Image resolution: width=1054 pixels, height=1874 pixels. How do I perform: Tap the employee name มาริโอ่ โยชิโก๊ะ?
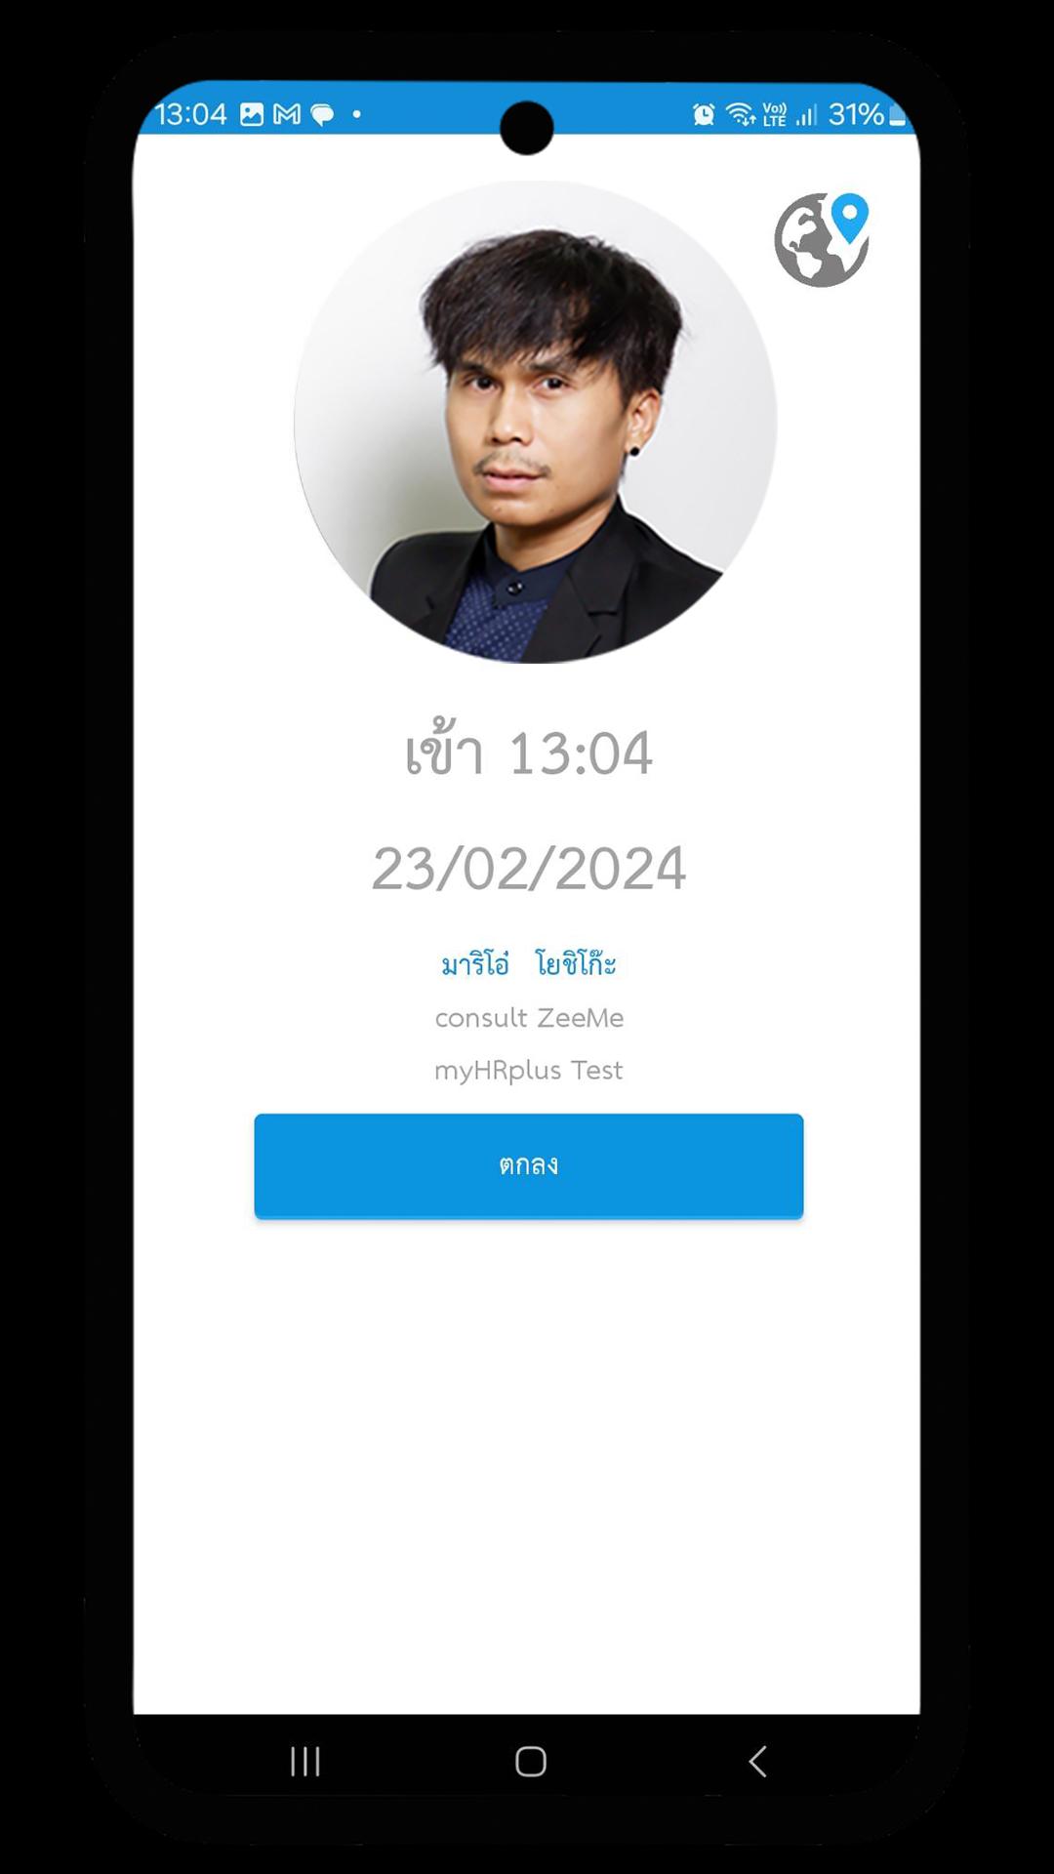click(528, 963)
